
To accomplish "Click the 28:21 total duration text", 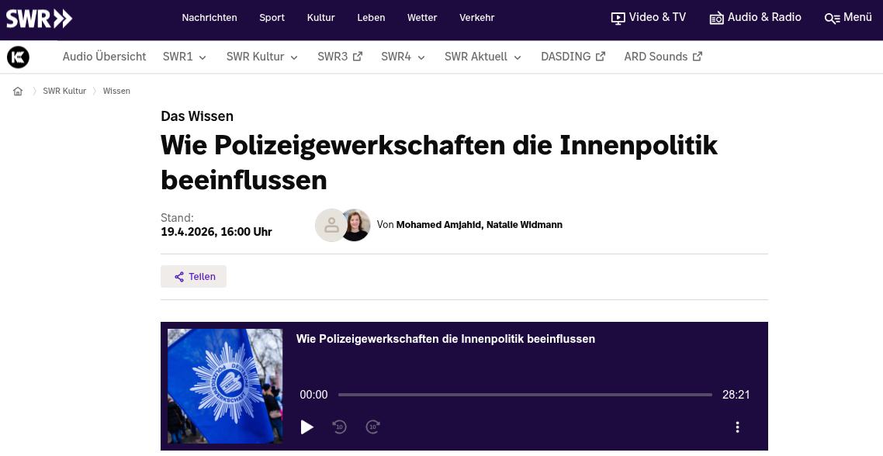I will [x=736, y=396].
